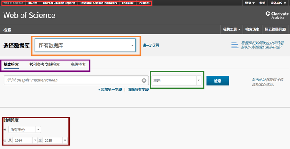The width and height of the screenshot is (290, 149).
Task: Click the 帮助 help link
Action: point(262,3)
